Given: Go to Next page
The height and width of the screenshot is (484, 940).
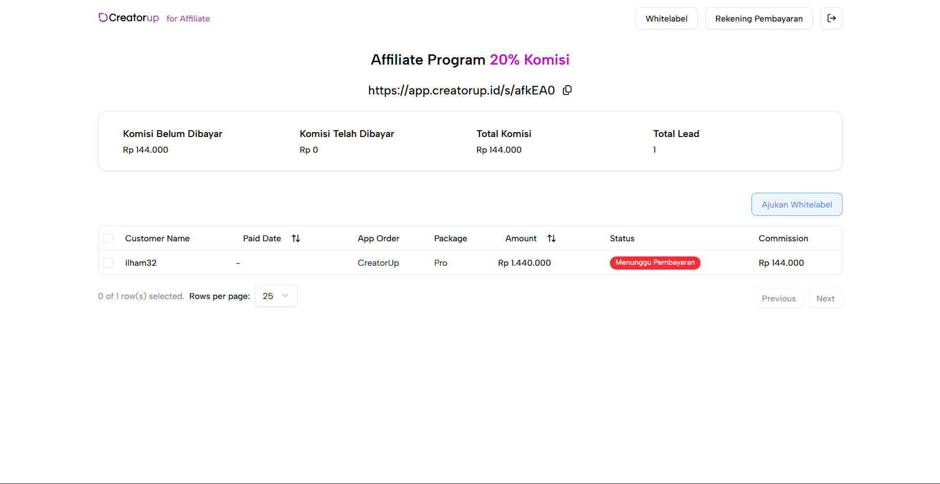Looking at the screenshot, I should [x=825, y=299].
